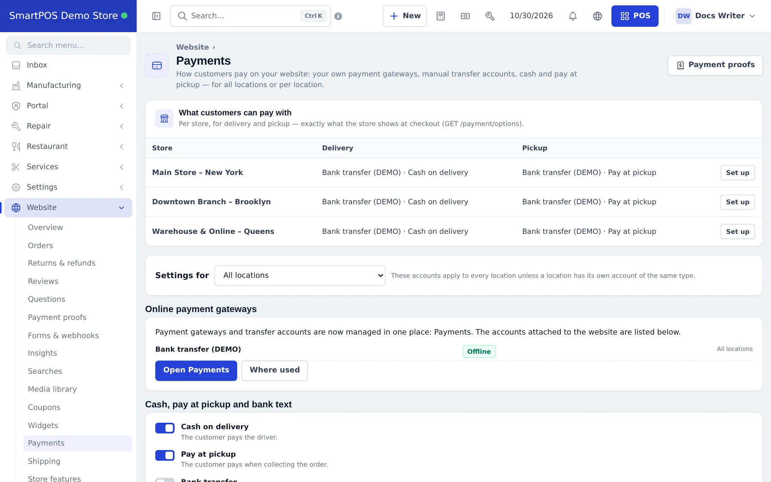Open Questions in sidebar

[x=46, y=299]
